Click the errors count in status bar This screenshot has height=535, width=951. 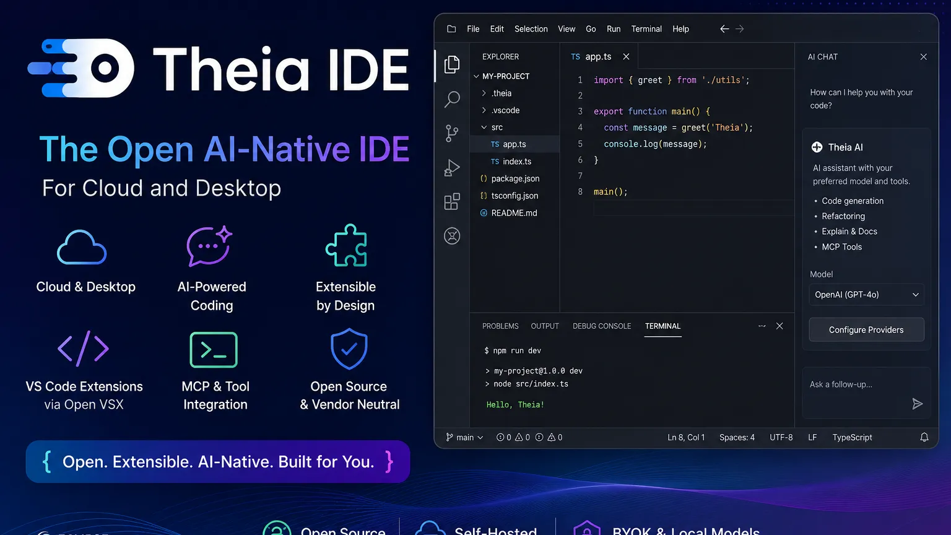click(x=504, y=437)
